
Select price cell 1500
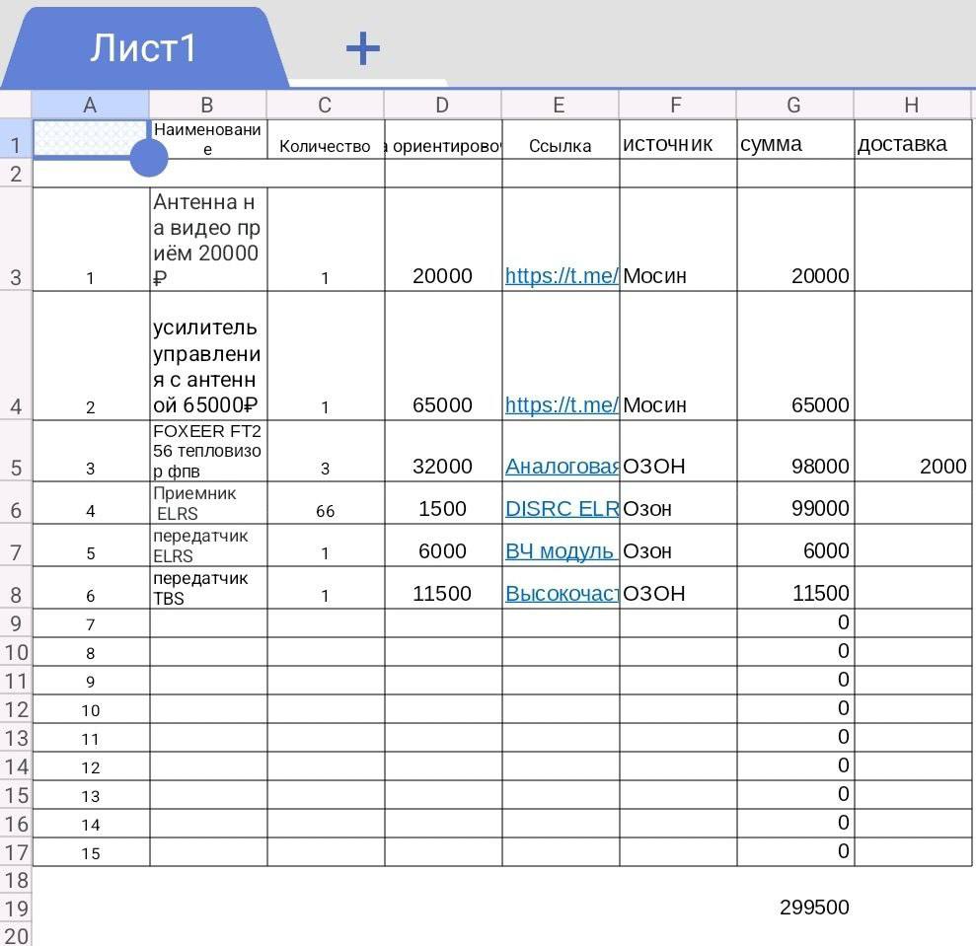(x=443, y=503)
